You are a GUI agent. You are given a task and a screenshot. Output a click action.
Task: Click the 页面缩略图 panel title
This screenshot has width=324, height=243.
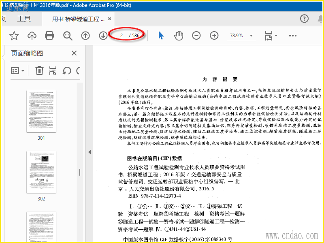click(x=27, y=53)
